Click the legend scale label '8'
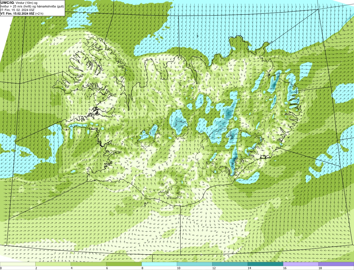This screenshot has width=354, height=270. click(x=142, y=268)
